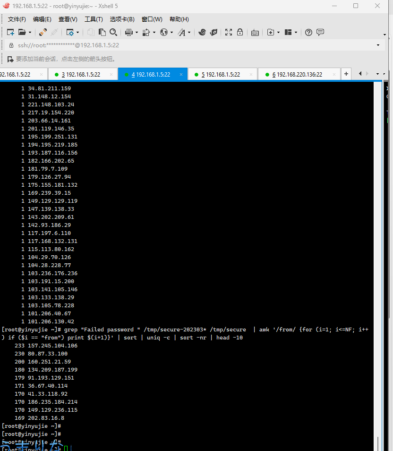Click the new tab group icon

pyautogui.click(x=271, y=32)
